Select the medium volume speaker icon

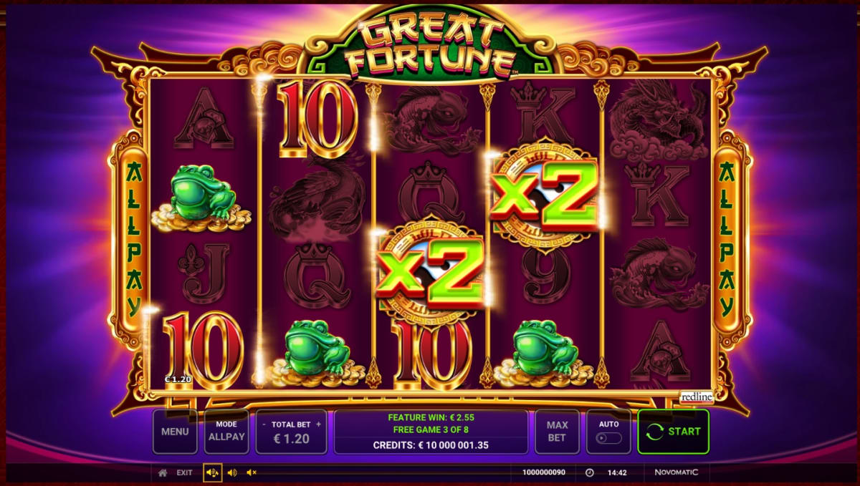pyautogui.click(x=232, y=473)
